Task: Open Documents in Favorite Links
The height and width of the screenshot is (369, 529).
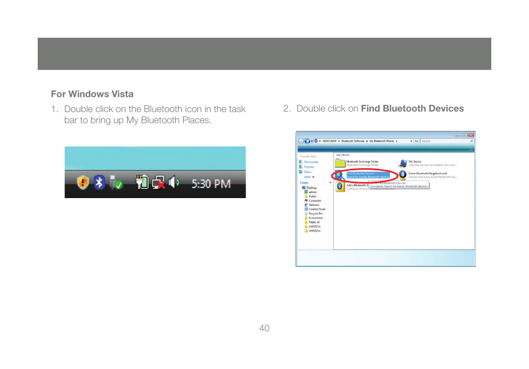Action: (x=309, y=162)
